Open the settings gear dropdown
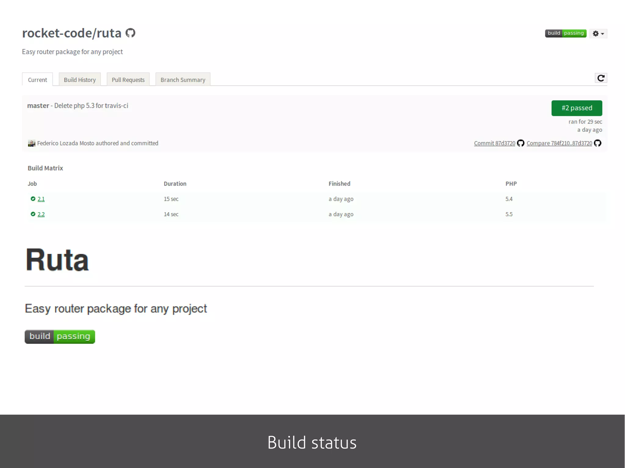The image size is (625, 468). click(x=598, y=34)
